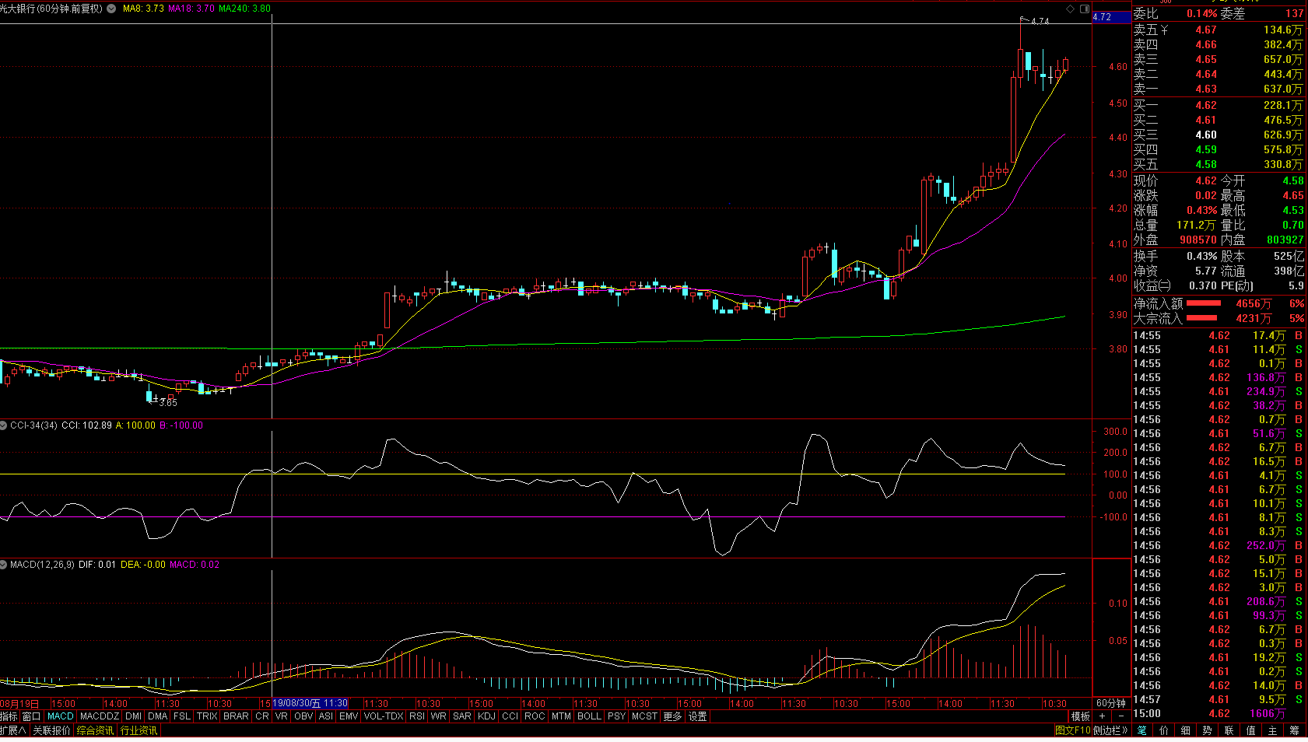1308x742 pixels.
Task: Open the CCI indicator tab
Action: click(510, 716)
